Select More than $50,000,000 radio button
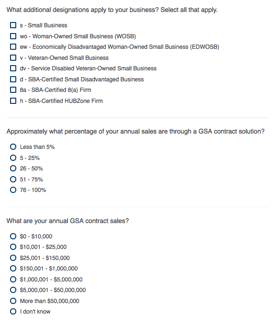This screenshot has height=326, width=277. tap(13, 301)
